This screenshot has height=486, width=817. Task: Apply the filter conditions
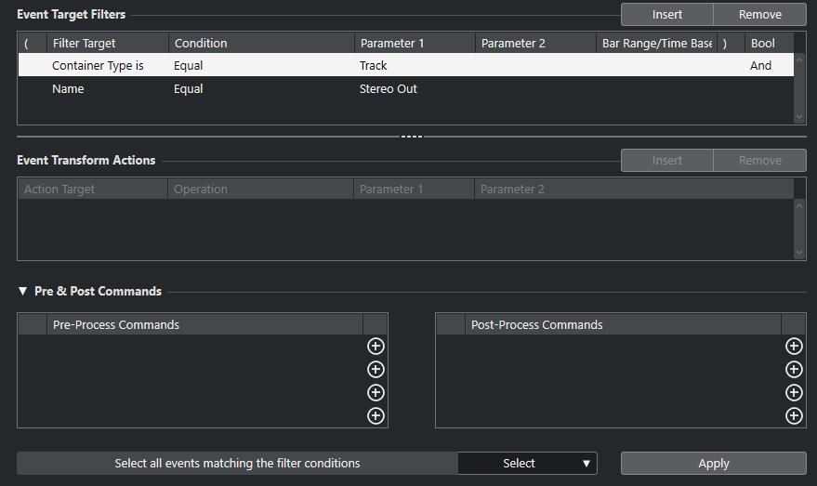coord(713,464)
